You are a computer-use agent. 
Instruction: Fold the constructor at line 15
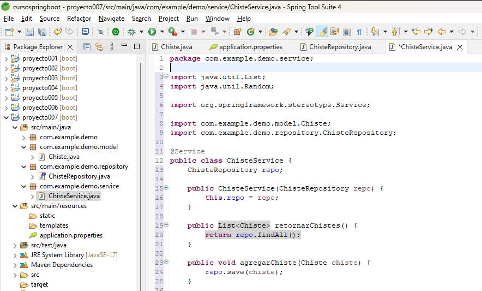tap(166, 187)
